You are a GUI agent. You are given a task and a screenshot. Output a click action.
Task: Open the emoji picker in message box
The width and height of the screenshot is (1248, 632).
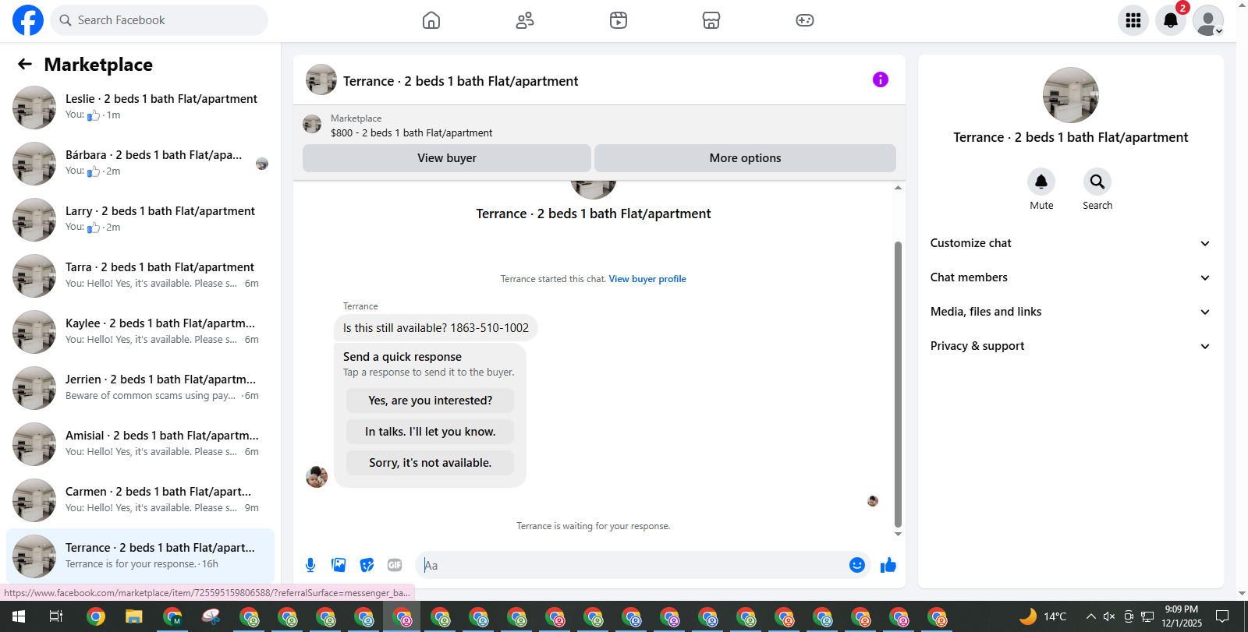[x=857, y=565]
